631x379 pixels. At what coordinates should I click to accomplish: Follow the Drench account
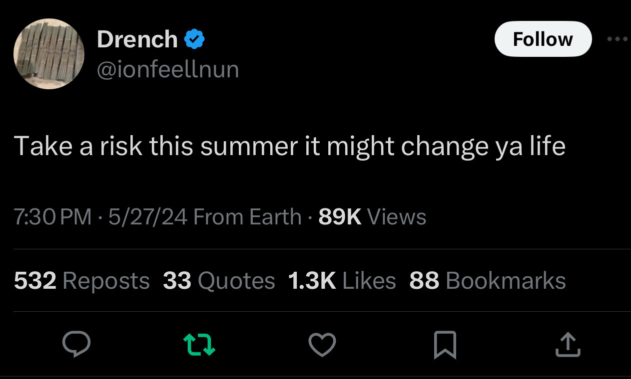point(543,39)
